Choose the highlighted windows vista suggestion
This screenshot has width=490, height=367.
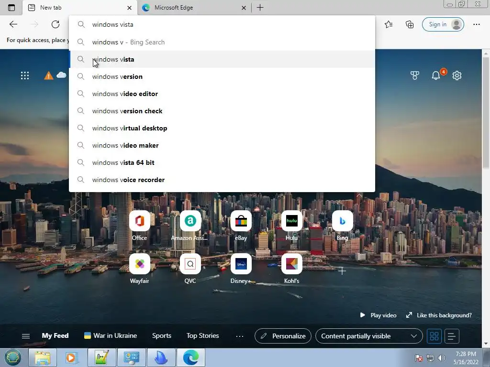tap(222, 59)
